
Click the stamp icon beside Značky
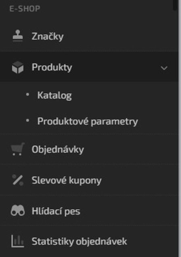[x=18, y=36]
